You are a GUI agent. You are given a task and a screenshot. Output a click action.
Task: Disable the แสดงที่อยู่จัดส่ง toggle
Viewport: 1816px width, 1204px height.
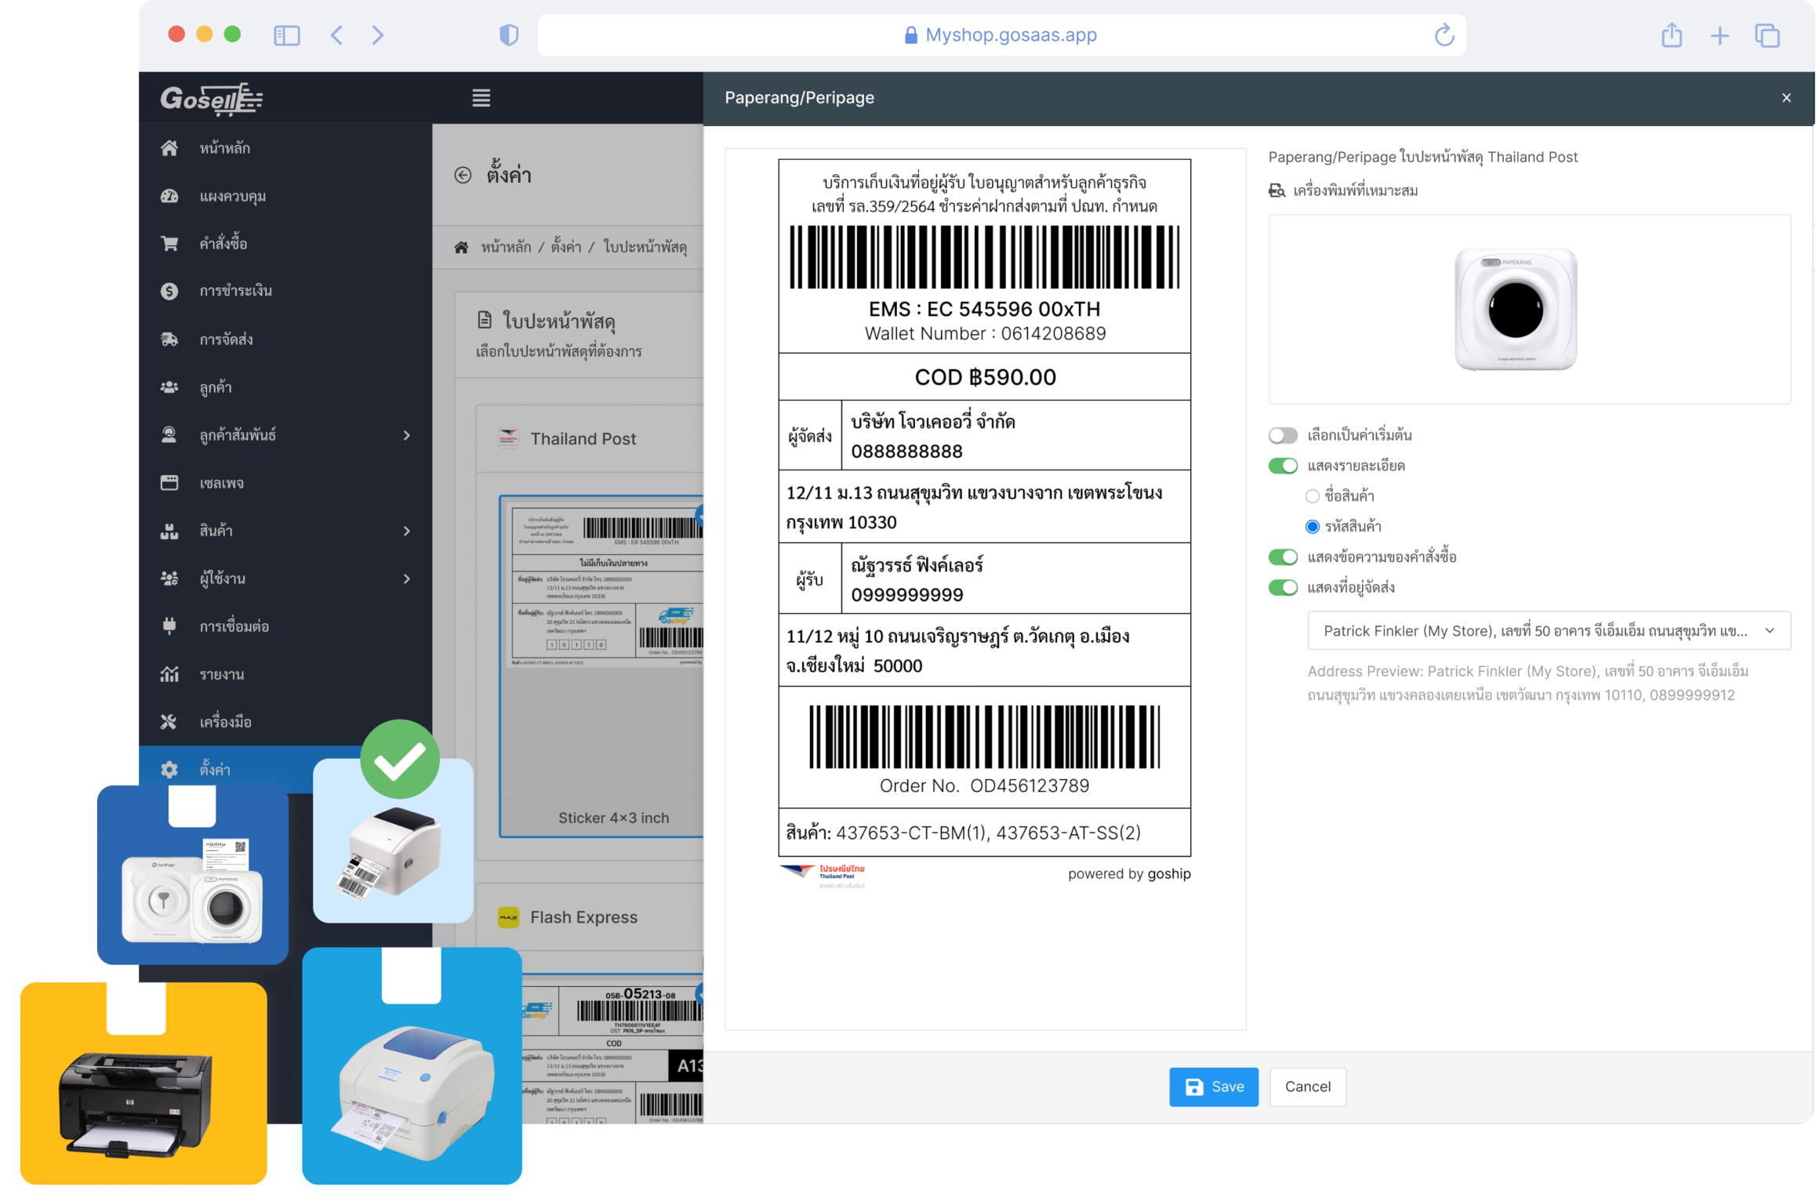point(1283,588)
